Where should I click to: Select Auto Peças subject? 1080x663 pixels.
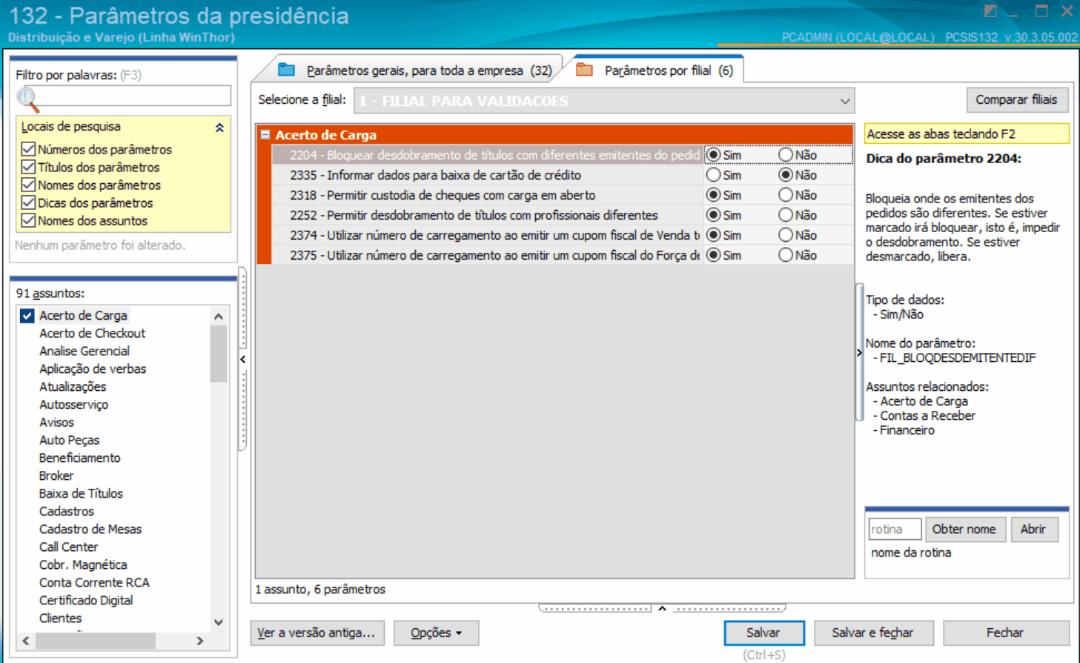pos(69,440)
